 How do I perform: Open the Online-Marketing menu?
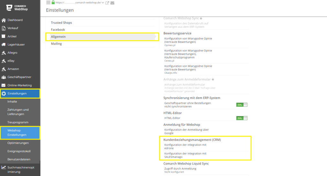tap(20, 85)
